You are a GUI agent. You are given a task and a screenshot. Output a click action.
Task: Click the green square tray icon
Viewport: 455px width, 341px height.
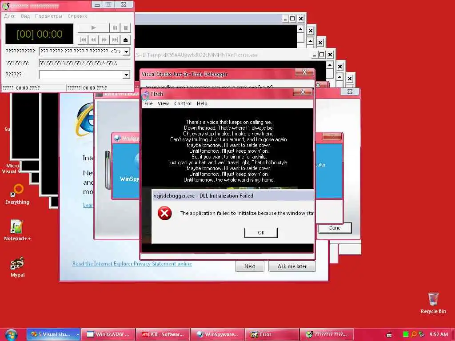(405, 334)
